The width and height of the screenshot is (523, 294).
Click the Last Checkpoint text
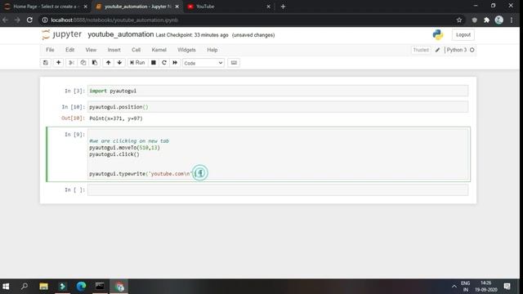click(192, 35)
